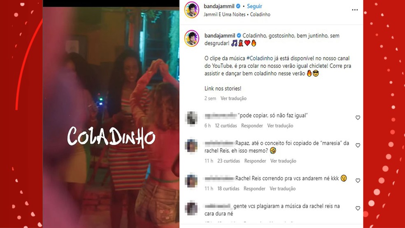The width and height of the screenshot is (405, 228).
Task: View the 12 curtidas likes list
Action: click(226, 126)
